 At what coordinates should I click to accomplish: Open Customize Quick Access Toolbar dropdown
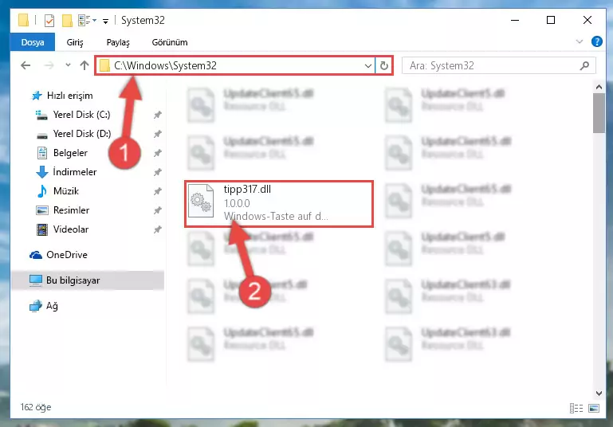coord(105,21)
